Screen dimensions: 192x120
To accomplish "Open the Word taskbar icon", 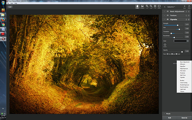I will pyautogui.click(x=3, y=29).
